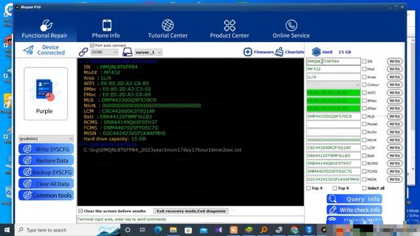This screenshot has width=420, height=236.
Task: Open Microsoft Edge from taskbar
Action: pyautogui.click(x=158, y=230)
